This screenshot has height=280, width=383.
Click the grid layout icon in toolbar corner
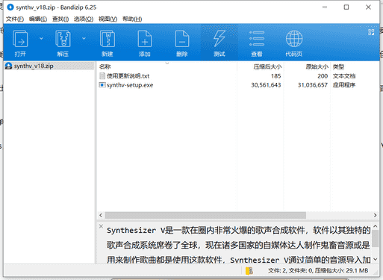pos(371,32)
